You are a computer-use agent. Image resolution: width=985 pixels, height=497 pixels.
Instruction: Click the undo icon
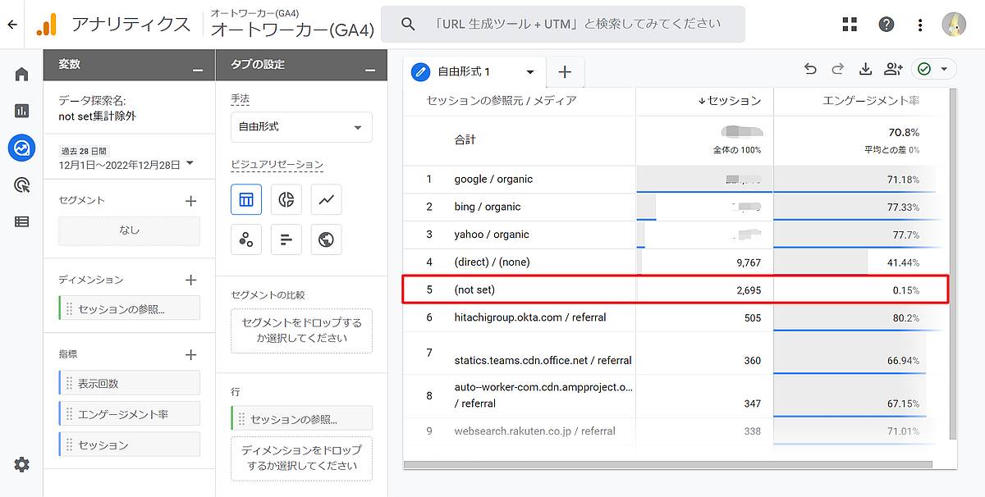tap(810, 69)
